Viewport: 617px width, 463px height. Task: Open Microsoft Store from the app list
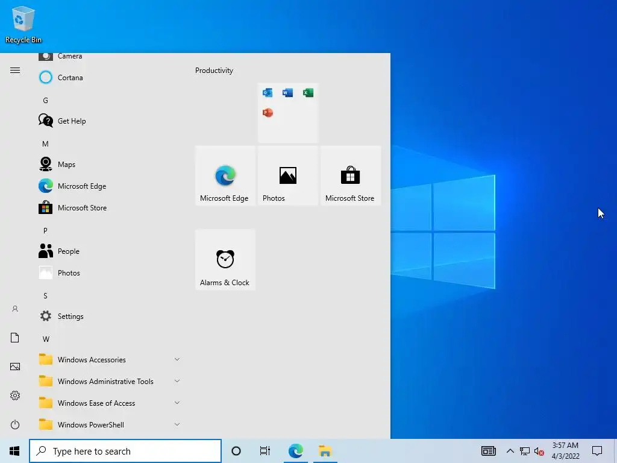click(110, 207)
